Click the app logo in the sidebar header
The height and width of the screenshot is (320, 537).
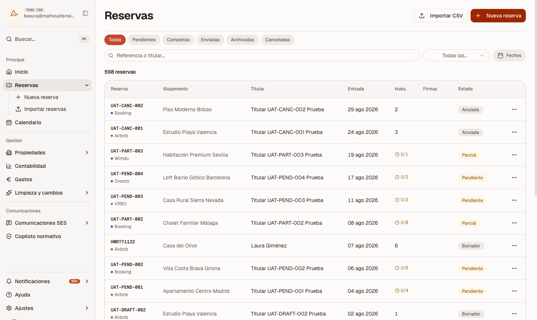point(14,14)
